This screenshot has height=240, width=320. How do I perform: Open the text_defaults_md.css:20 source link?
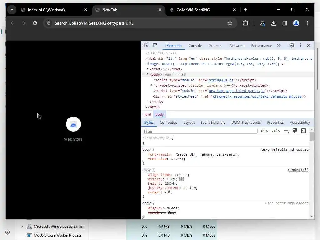tap(285, 149)
